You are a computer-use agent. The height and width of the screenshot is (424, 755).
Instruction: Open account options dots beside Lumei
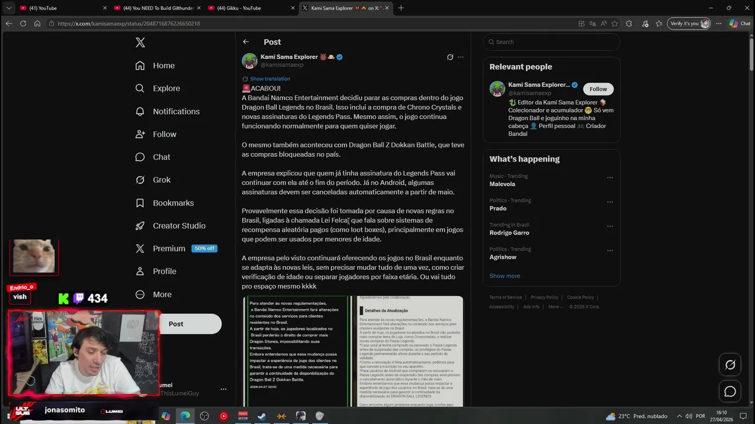[x=224, y=389]
